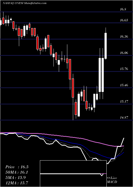Click inside the MACD indicator box

(x=73, y=174)
